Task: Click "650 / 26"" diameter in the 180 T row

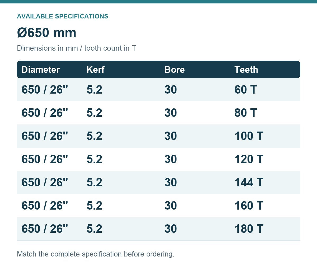Action: coord(45,229)
